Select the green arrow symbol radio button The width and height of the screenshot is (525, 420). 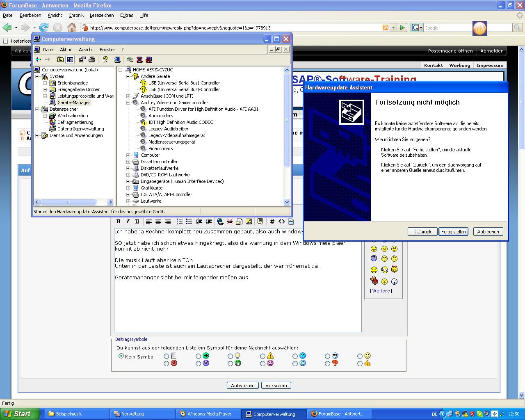198,356
